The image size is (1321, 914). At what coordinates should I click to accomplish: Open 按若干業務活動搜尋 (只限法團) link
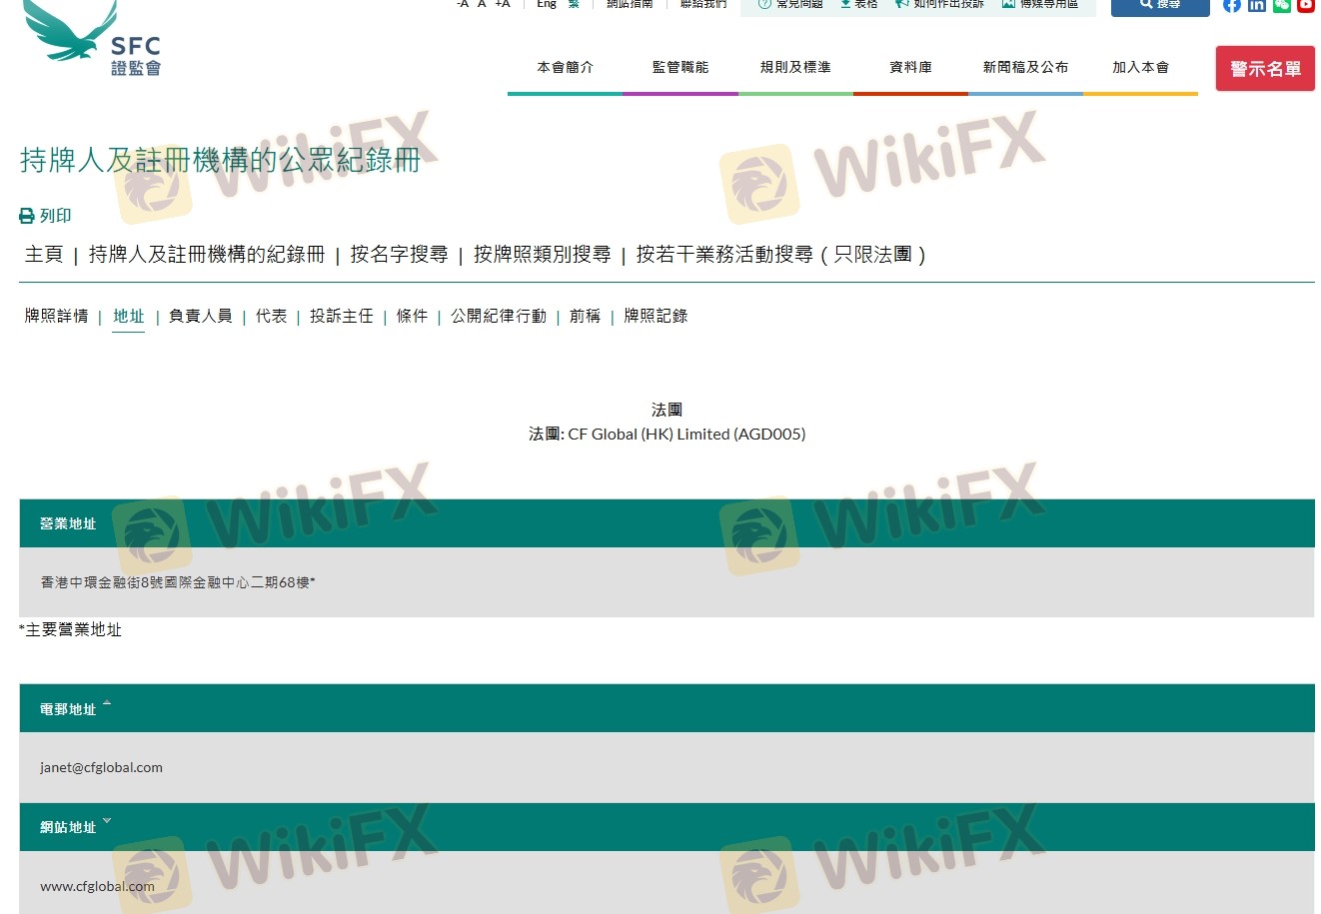(x=781, y=255)
